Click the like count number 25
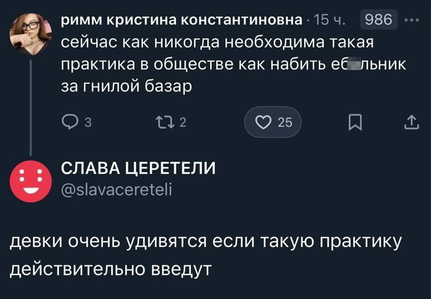Screen dimensions: 431x299 pyautogui.click(x=285, y=123)
